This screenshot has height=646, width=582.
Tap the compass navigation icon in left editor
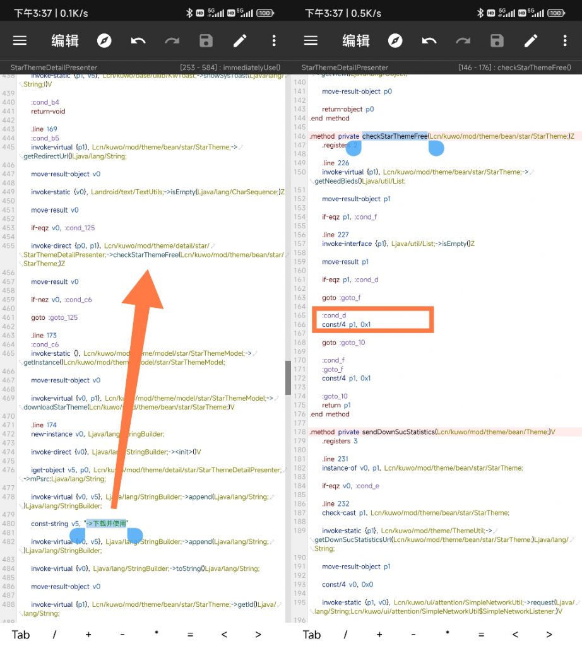(104, 41)
